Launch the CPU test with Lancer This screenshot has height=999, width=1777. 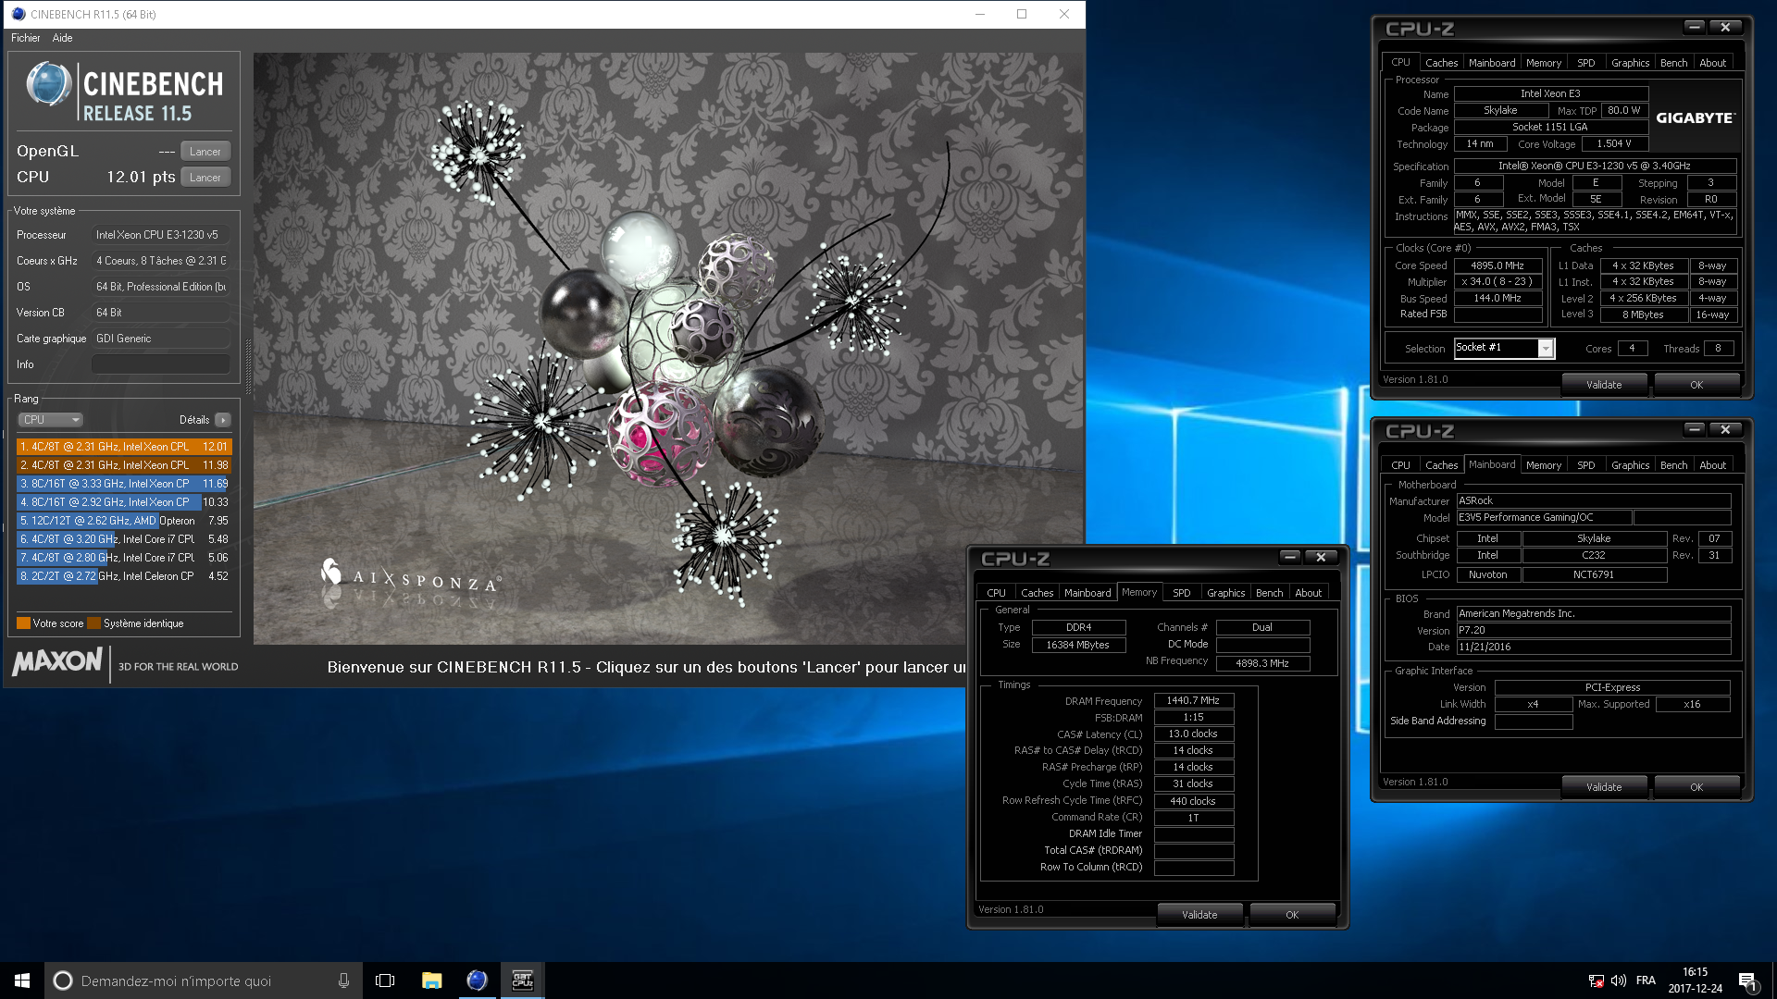(205, 178)
